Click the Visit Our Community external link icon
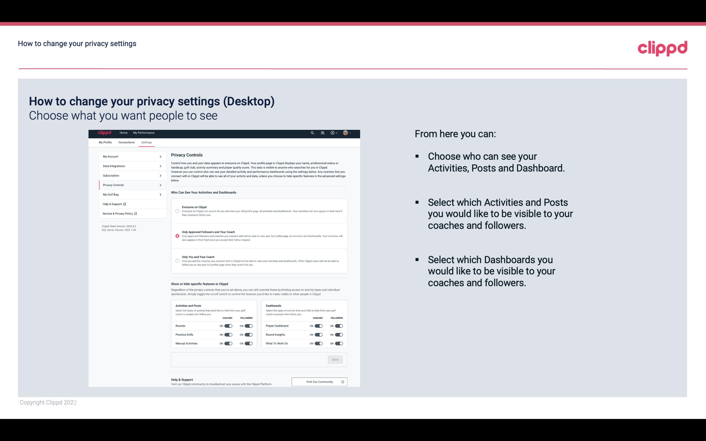 click(x=343, y=381)
